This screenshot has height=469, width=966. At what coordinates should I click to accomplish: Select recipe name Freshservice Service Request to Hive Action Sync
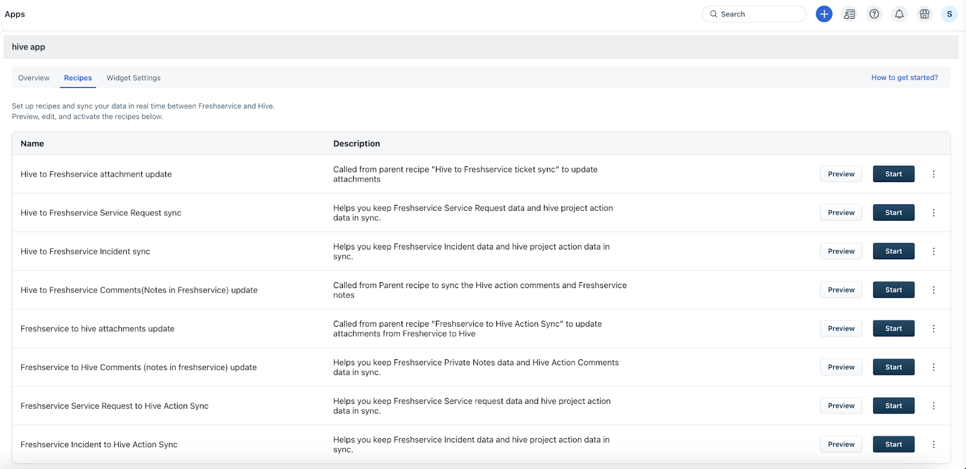pyautogui.click(x=115, y=406)
